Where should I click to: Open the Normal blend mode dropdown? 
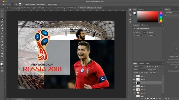140,70
